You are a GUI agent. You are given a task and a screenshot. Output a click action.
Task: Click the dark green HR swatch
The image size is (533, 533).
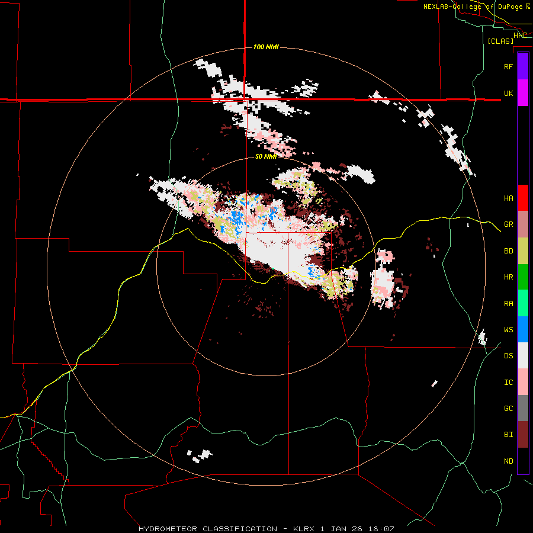click(523, 277)
